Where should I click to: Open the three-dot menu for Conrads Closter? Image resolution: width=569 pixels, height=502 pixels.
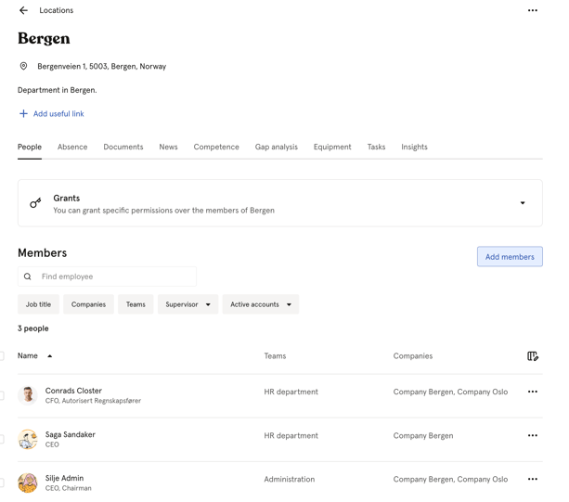pos(533,392)
